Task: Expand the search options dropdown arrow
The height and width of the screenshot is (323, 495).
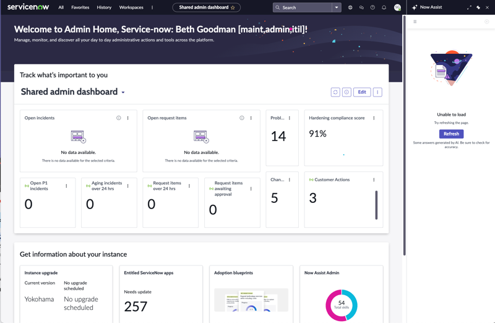Action: pyautogui.click(x=337, y=7)
